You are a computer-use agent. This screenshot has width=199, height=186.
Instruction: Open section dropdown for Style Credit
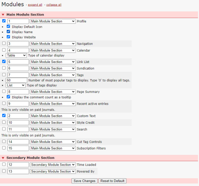[53, 123]
